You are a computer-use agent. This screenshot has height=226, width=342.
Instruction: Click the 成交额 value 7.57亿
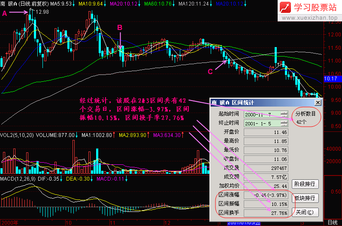(x=266, y=177)
